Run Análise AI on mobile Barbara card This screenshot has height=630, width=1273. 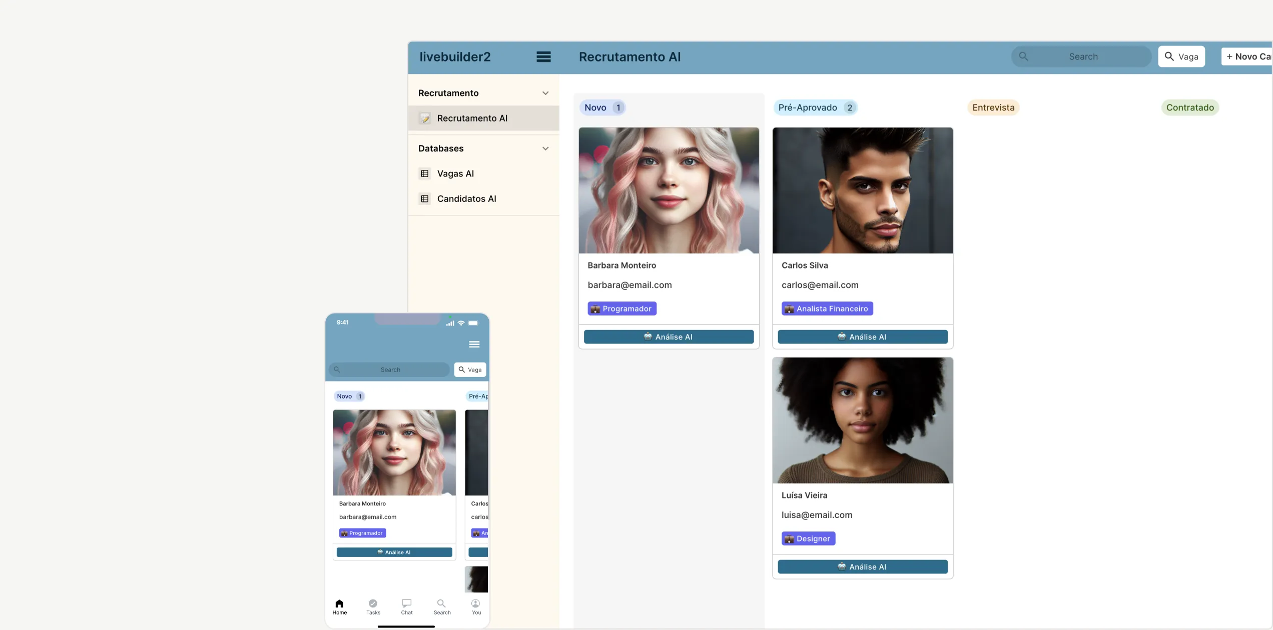pos(394,552)
